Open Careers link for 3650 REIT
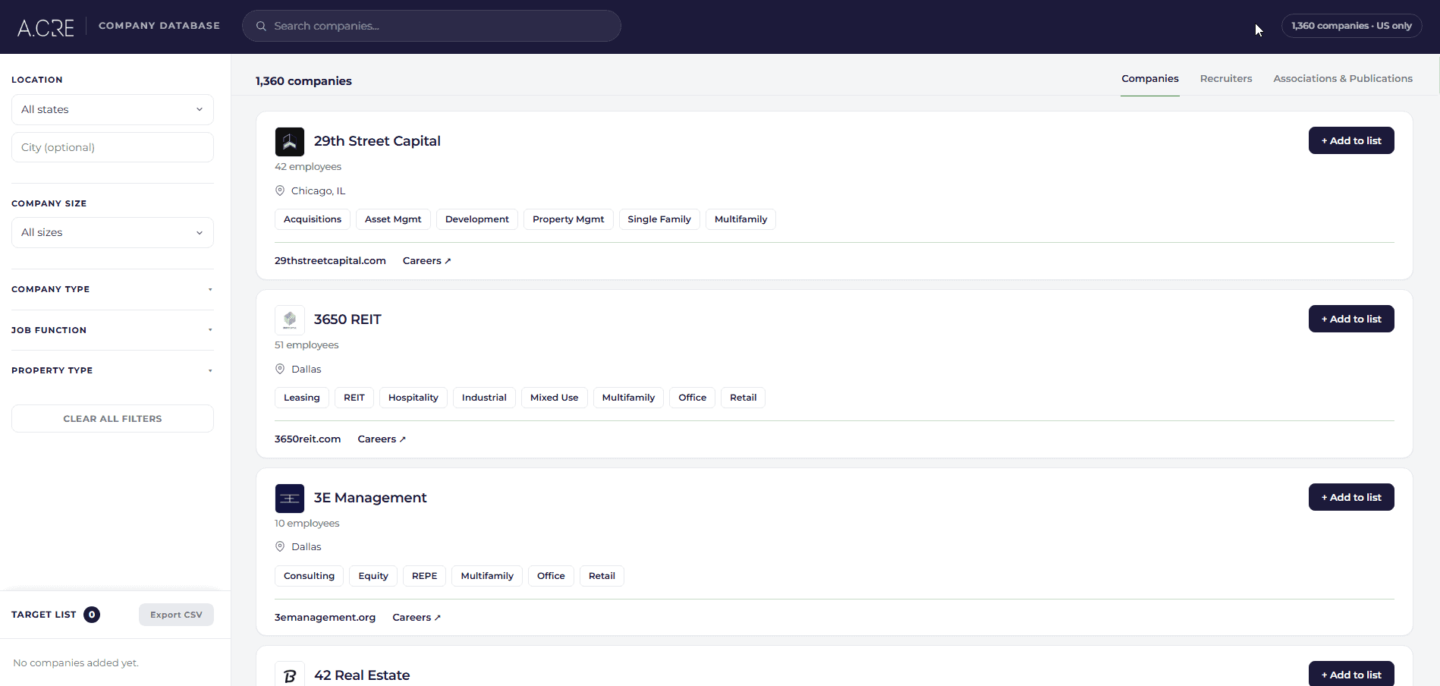 pos(382,439)
